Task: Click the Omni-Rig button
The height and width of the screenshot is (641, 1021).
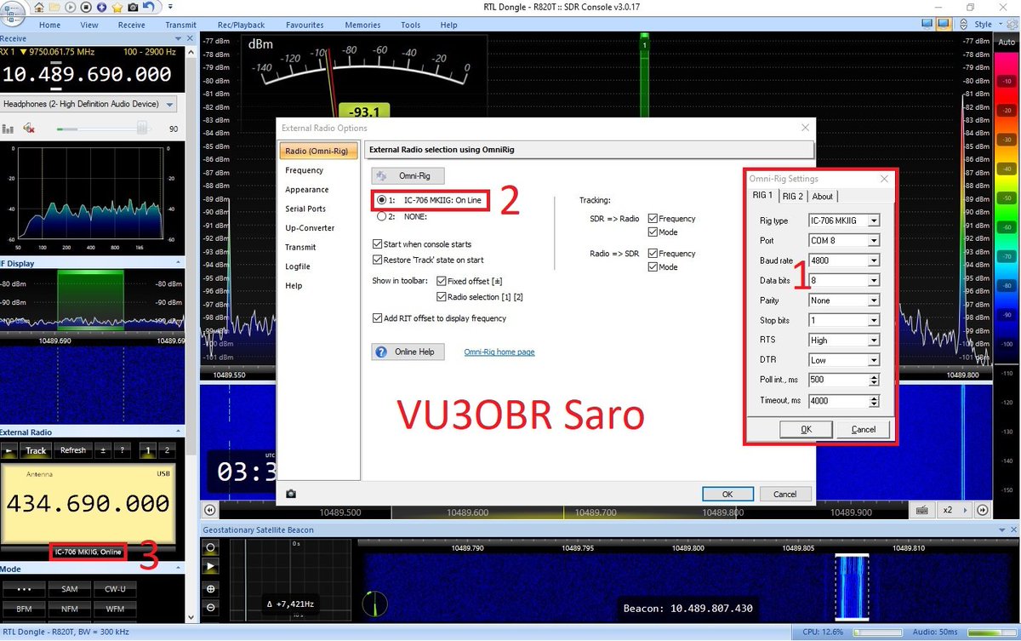Action: [408, 176]
